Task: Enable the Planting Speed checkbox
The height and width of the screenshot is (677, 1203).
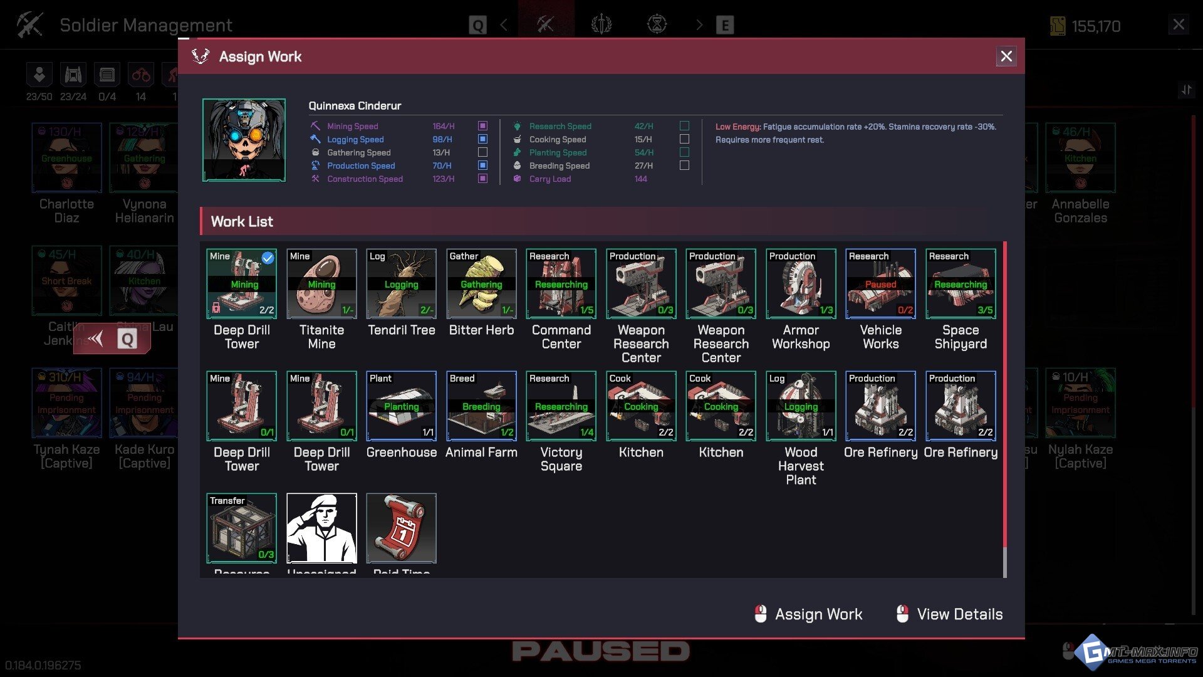Action: [684, 152]
